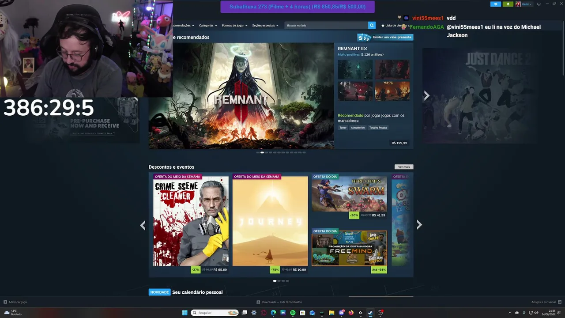Open the Categorias dropdown menu

click(207, 25)
